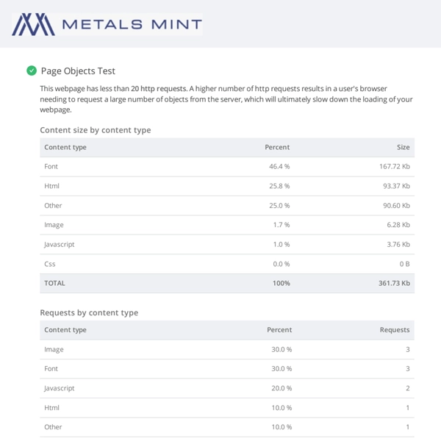Click the 'Requests by content type' heading
Screen dimensions: 441x441
coord(89,312)
